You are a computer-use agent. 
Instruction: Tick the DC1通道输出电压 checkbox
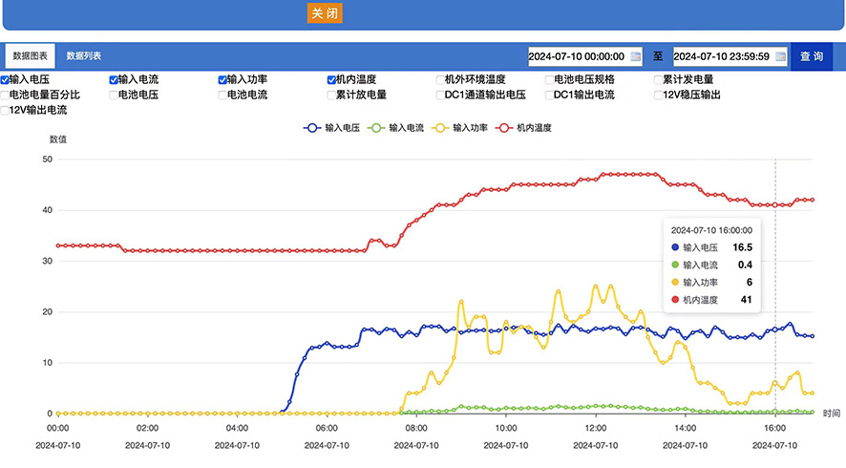[x=440, y=95]
